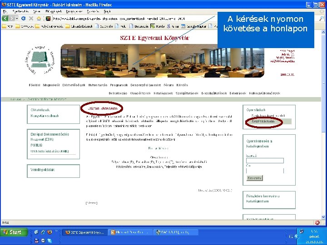Click the stop loading X icon

pos(31,19)
